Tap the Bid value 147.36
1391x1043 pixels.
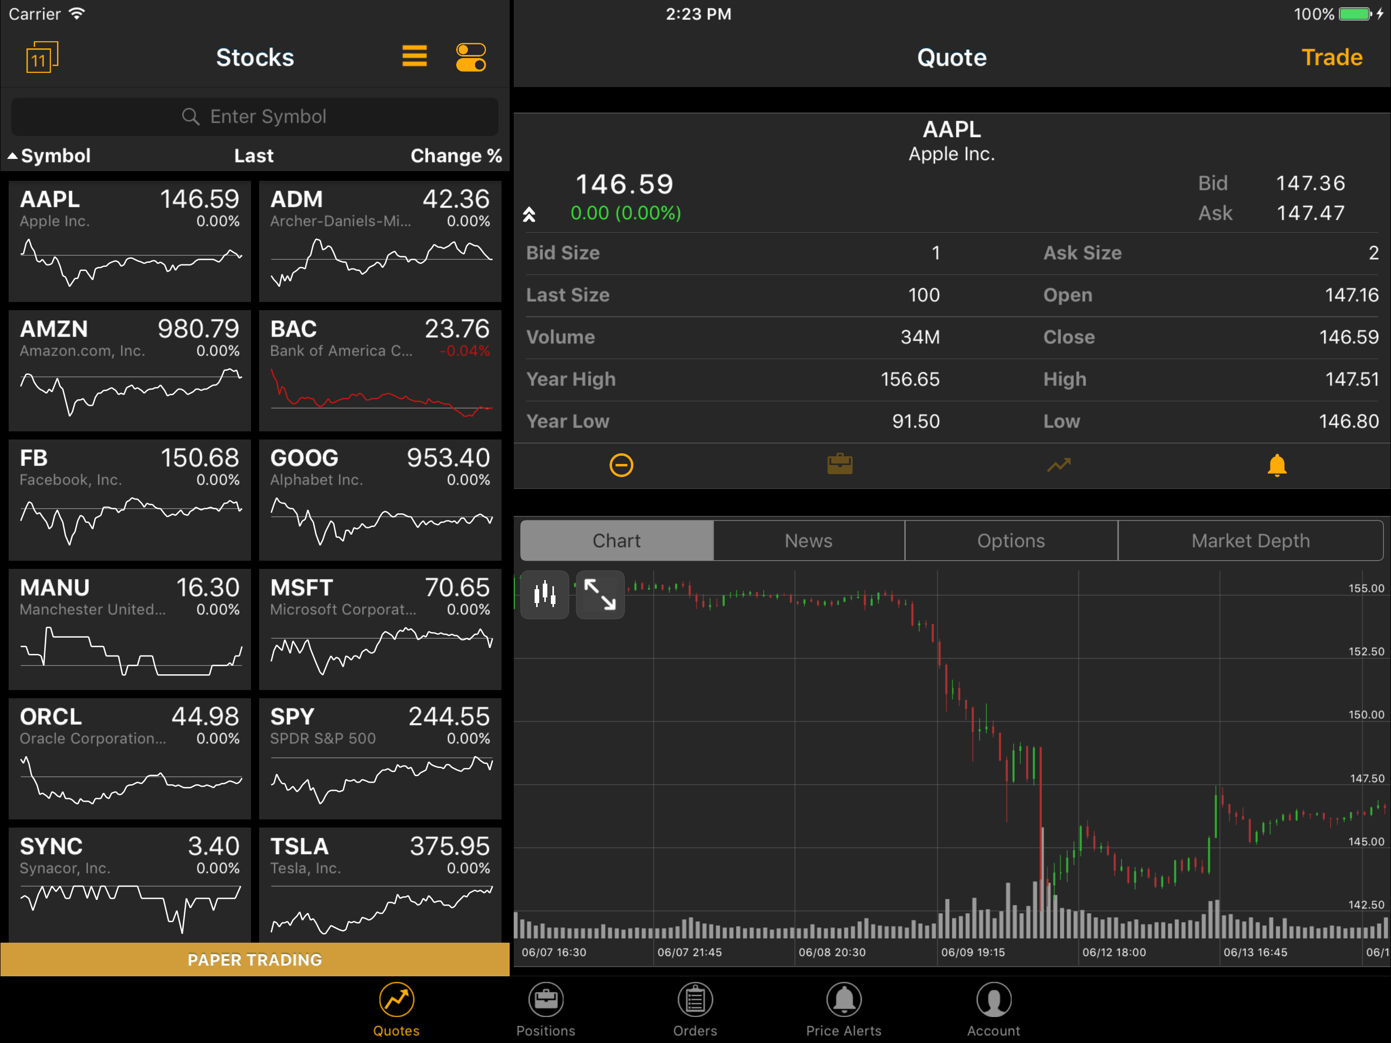click(1311, 183)
